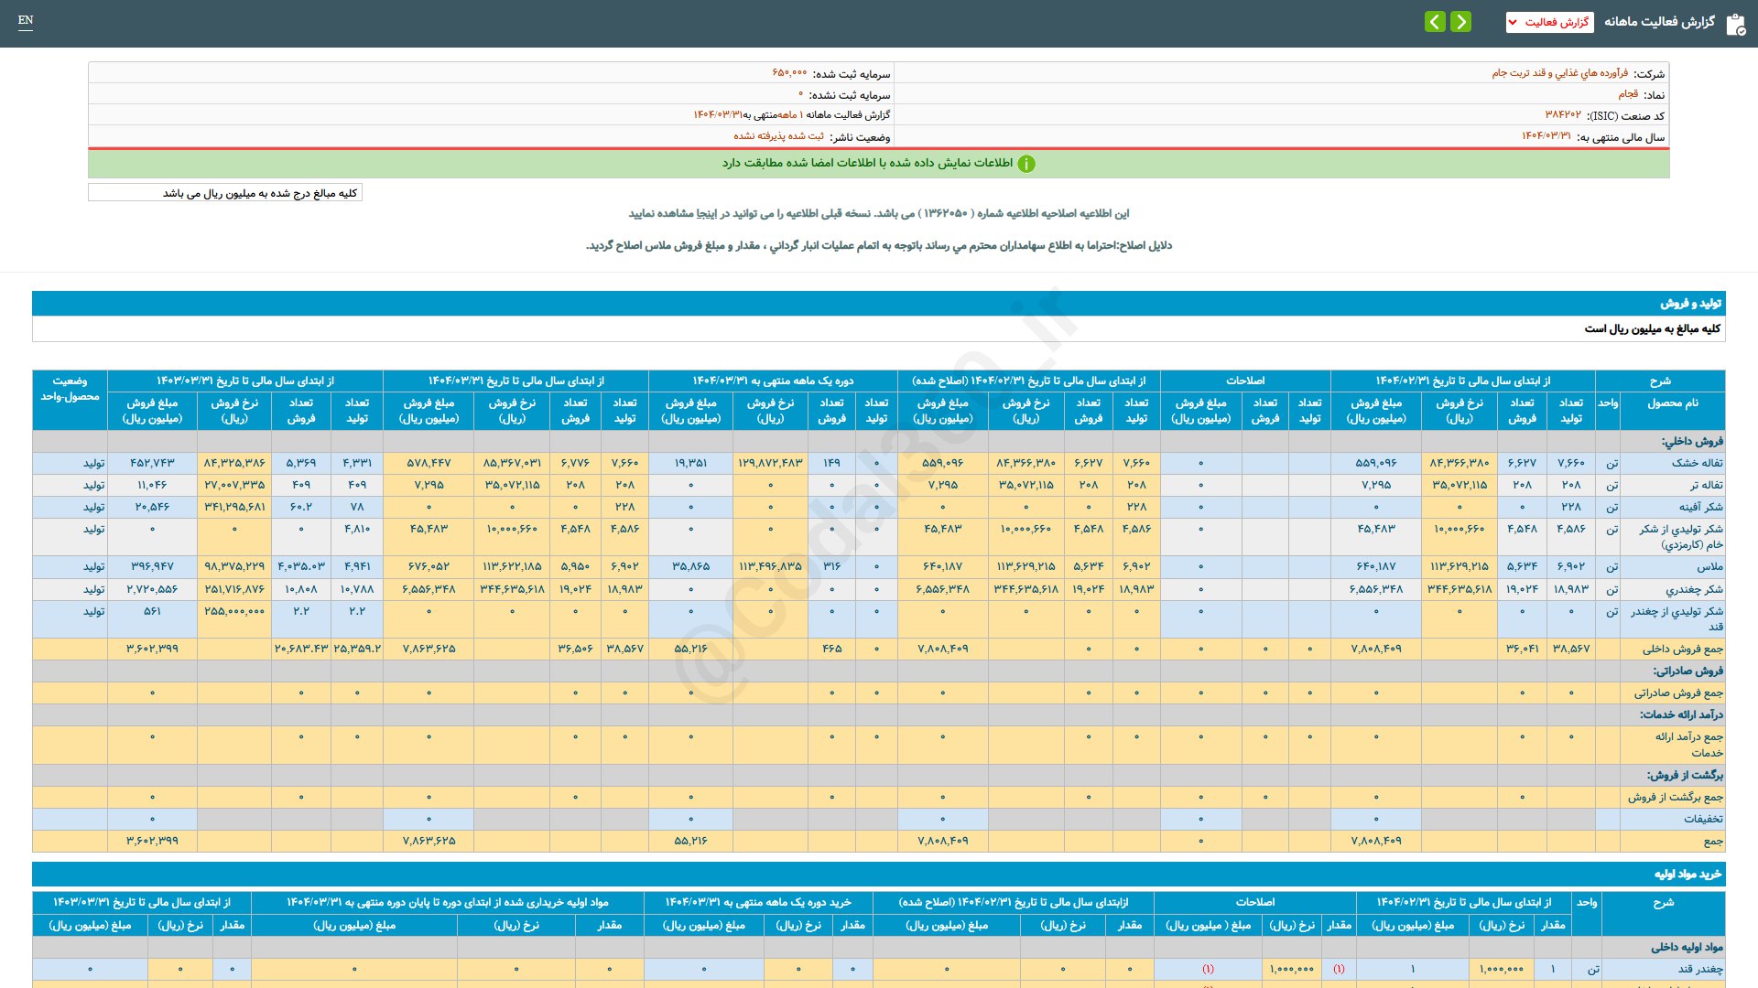Click the sales rate ۱۲۹,۸۷۲,۴۸۳ for تفاله خشک
This screenshot has height=988, width=1758.
point(770,463)
